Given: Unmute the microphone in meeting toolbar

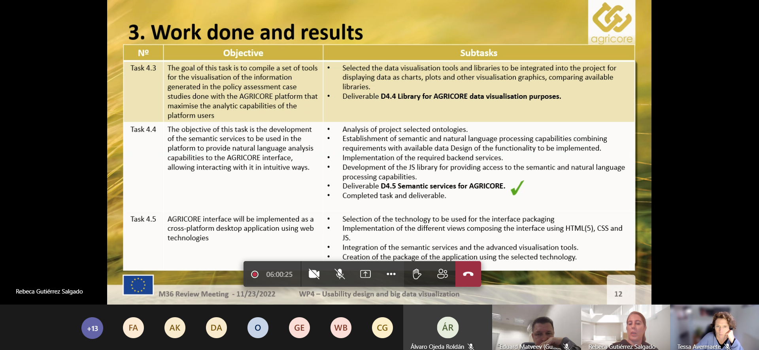Looking at the screenshot, I should (340, 274).
